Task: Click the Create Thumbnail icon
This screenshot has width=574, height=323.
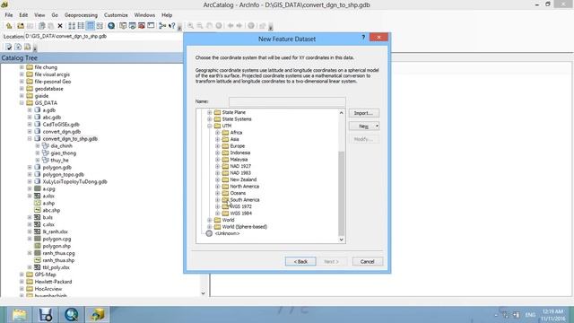Action: (263, 26)
